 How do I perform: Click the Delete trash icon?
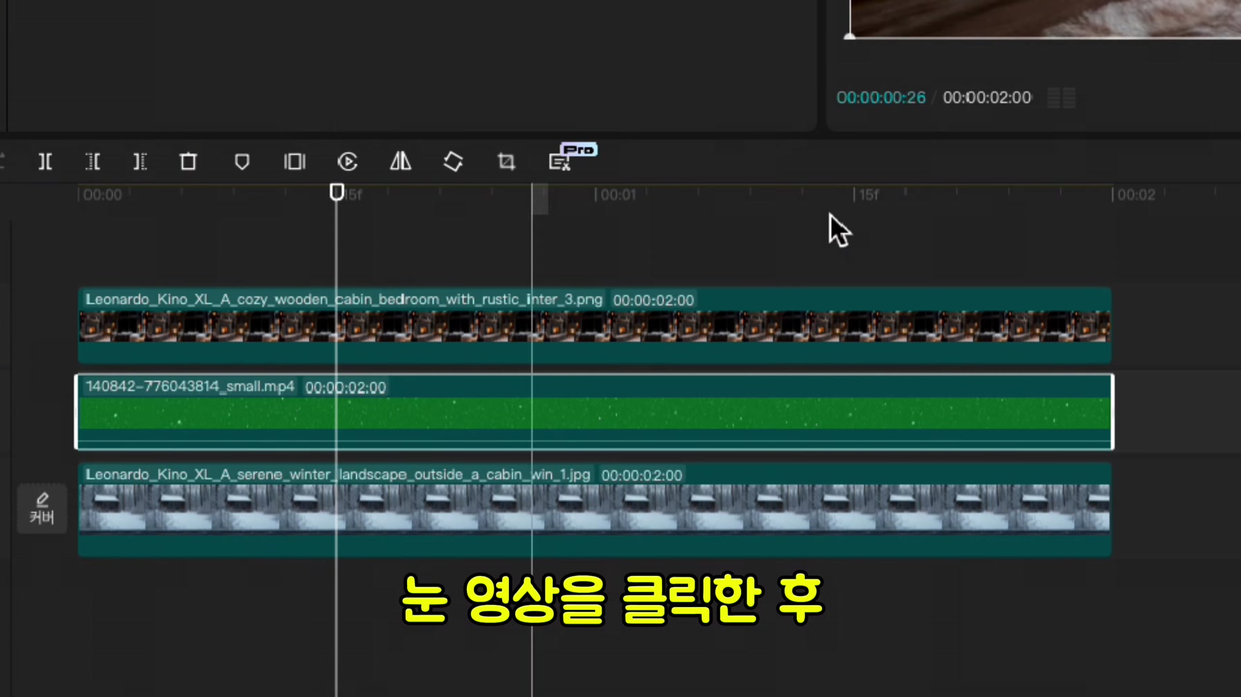(188, 162)
